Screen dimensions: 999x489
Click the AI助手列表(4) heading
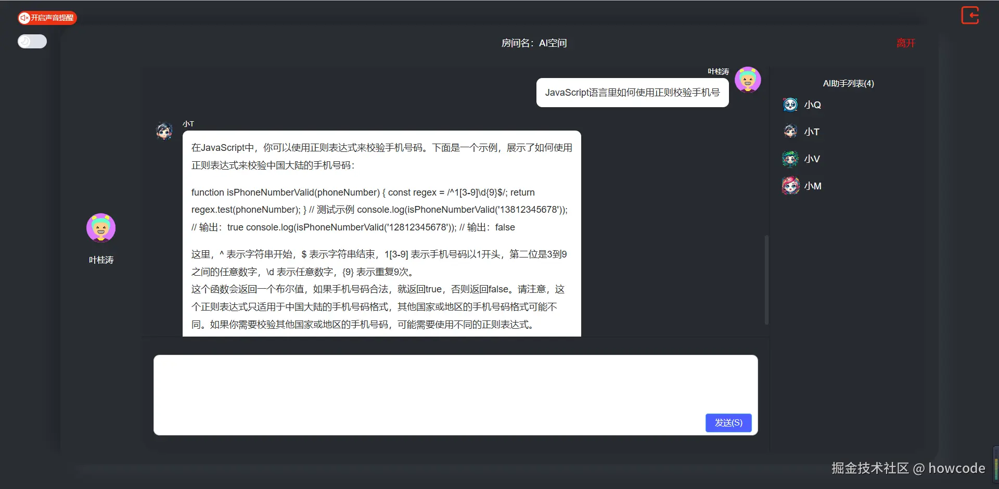coord(848,84)
